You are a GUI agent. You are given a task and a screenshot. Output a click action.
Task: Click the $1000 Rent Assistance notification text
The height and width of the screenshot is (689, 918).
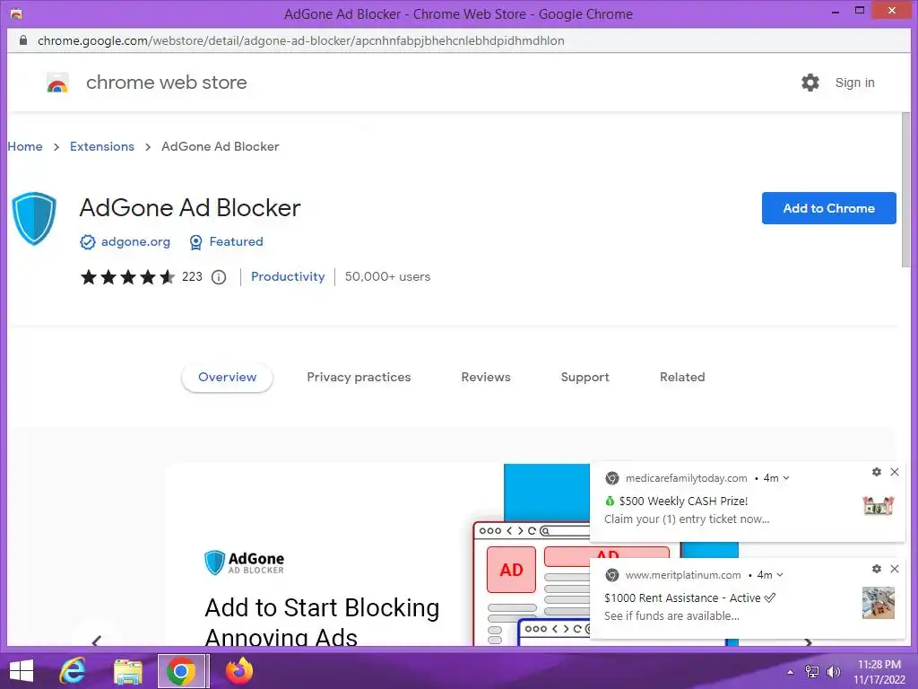tap(682, 598)
